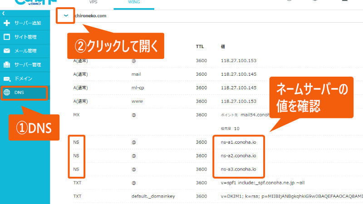363x204 pixels.
Task: Click the 値 column header
Action: click(x=223, y=47)
